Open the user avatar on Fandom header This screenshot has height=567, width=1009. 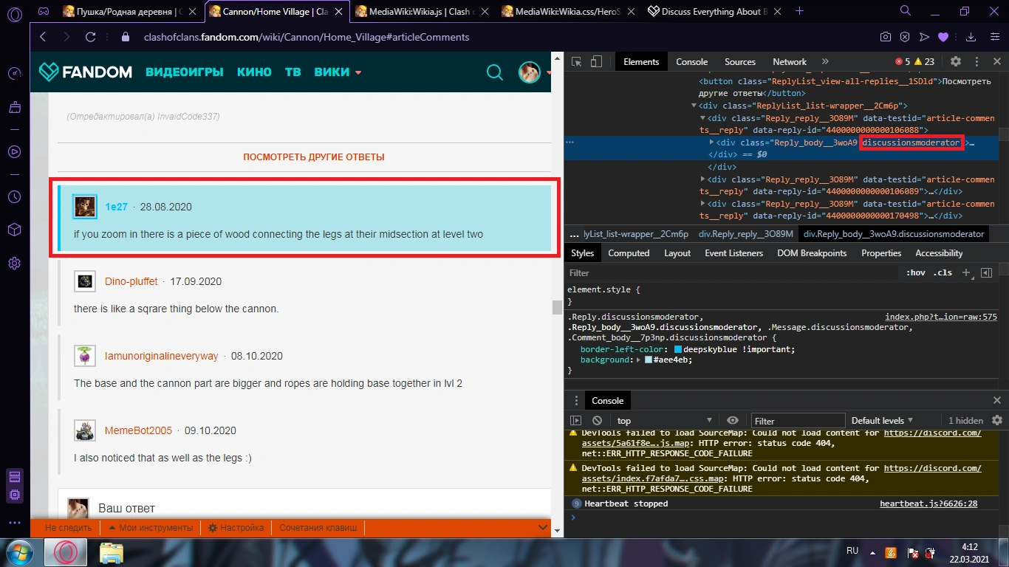530,72
